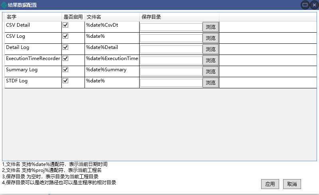Viewport: 319px width, 195px height.
Task: Click the 名字 column header
Action: [x=33, y=17]
